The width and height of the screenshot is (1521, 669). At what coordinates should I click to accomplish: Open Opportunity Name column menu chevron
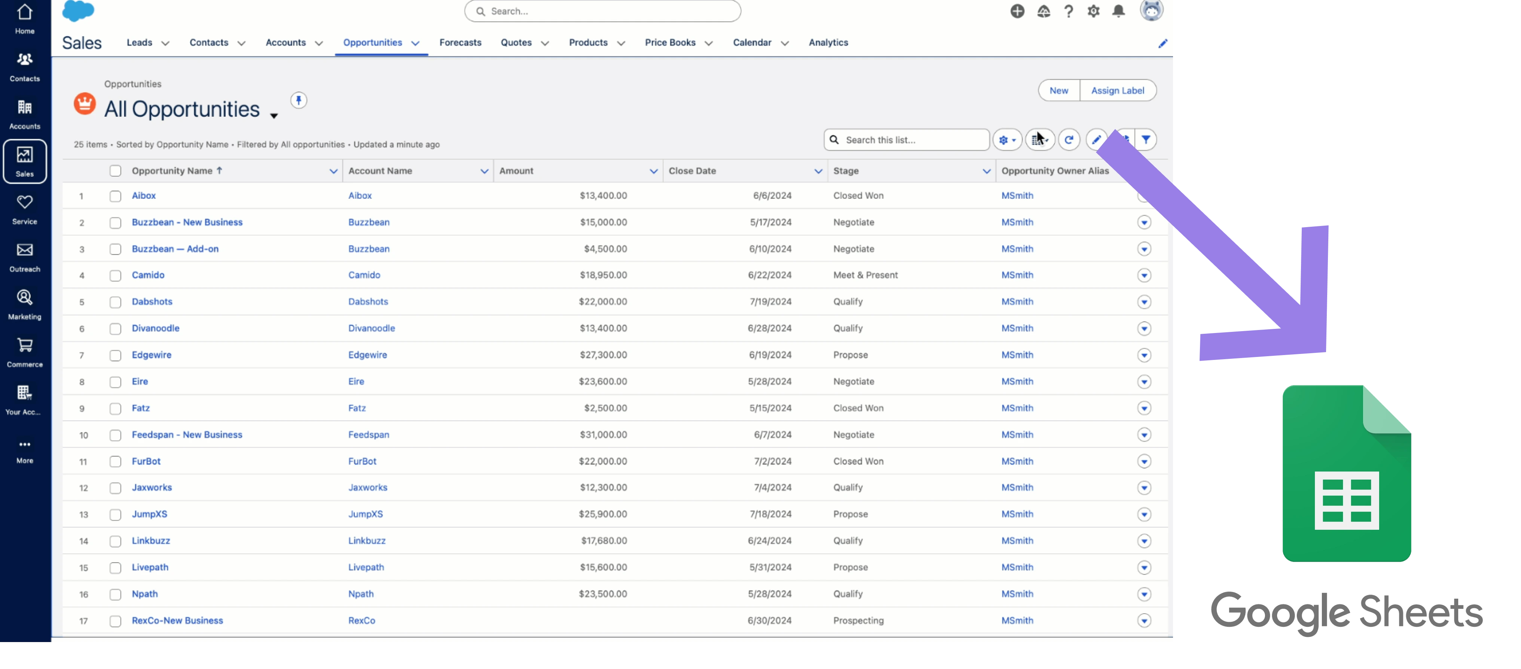click(x=333, y=171)
